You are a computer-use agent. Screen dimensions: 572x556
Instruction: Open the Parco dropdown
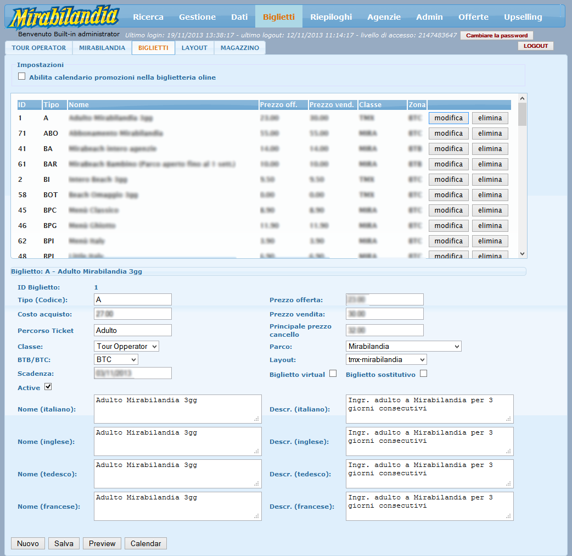(403, 346)
